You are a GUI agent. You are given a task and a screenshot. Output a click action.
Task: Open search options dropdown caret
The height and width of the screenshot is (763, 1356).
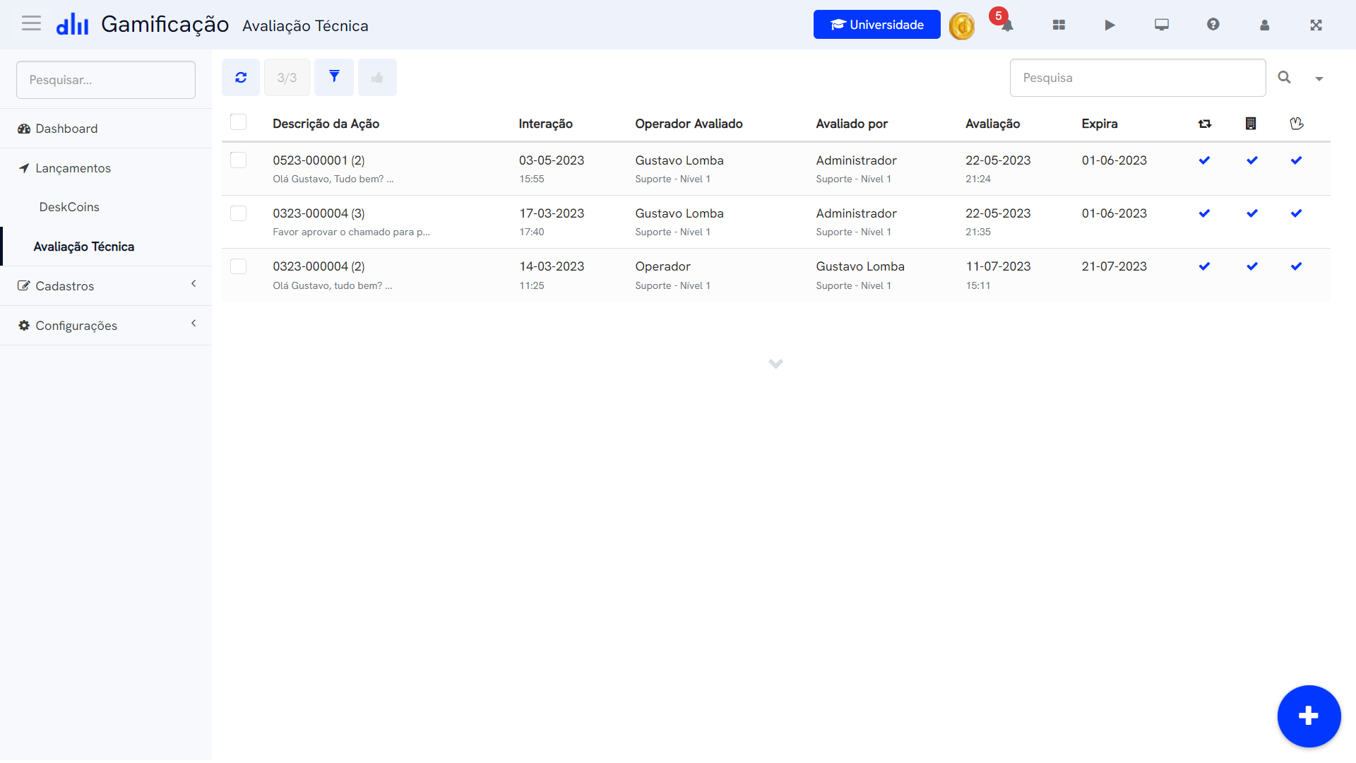(x=1319, y=78)
